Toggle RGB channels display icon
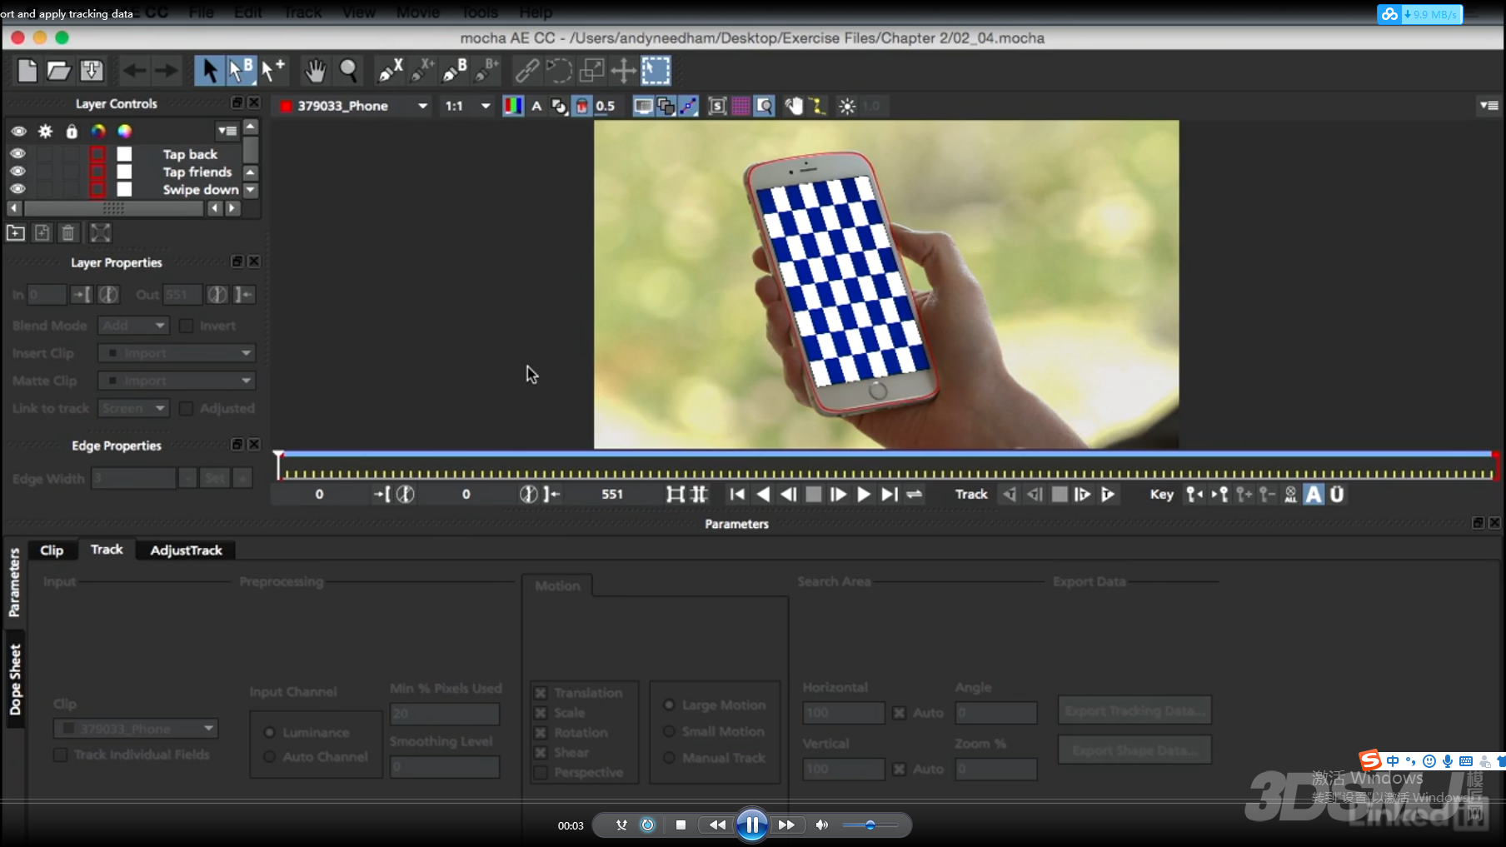Image resolution: width=1506 pixels, height=847 pixels. (513, 106)
